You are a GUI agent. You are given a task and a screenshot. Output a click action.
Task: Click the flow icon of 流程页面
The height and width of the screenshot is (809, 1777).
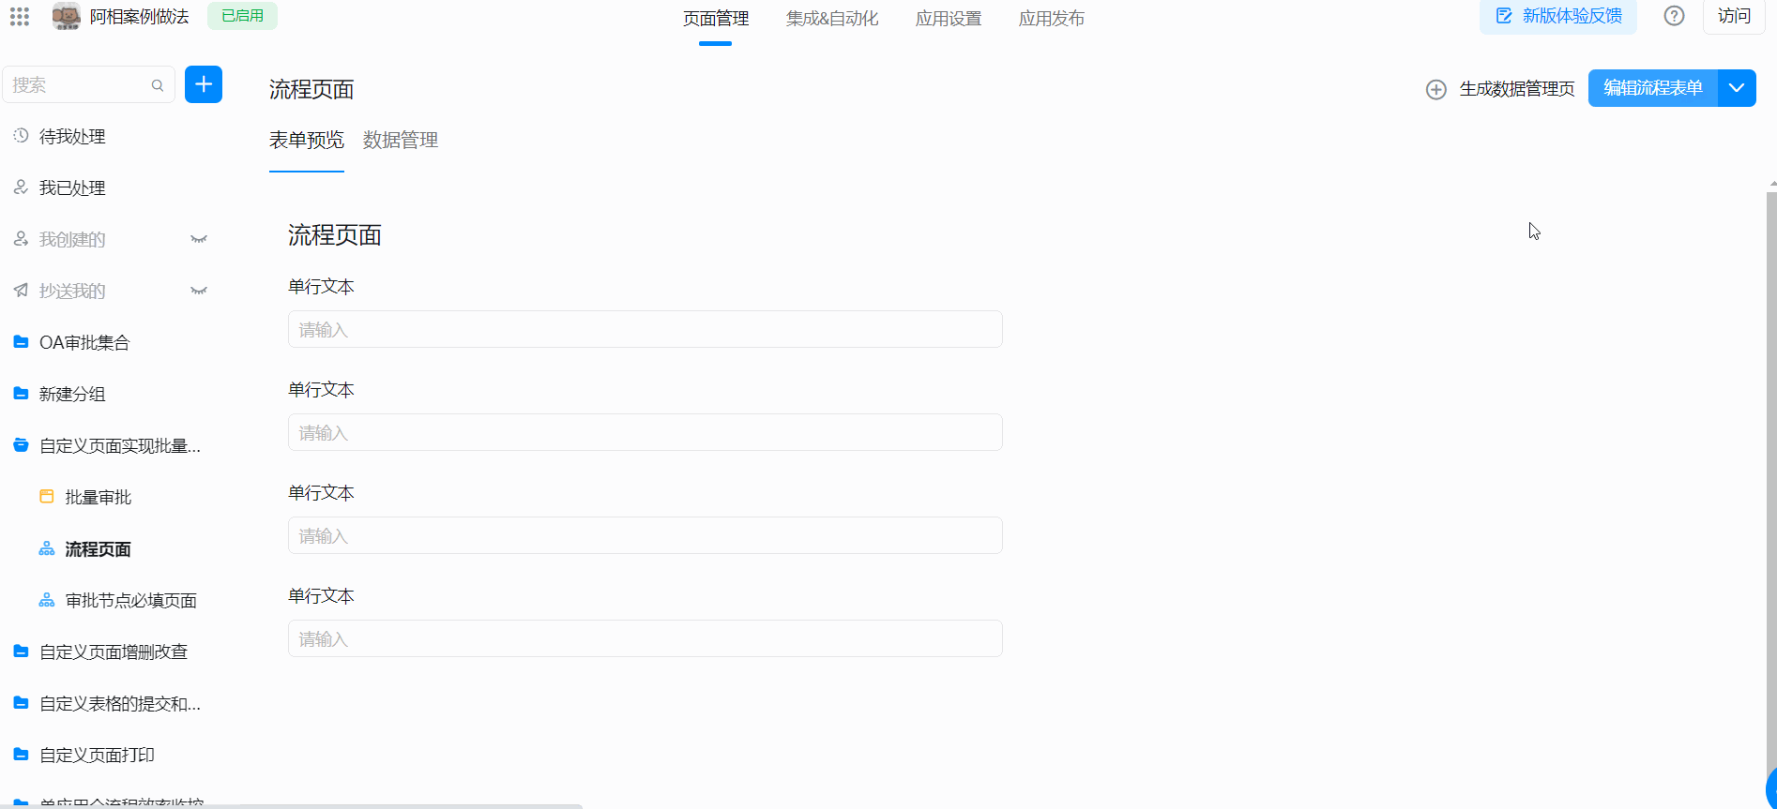pyautogui.click(x=47, y=548)
